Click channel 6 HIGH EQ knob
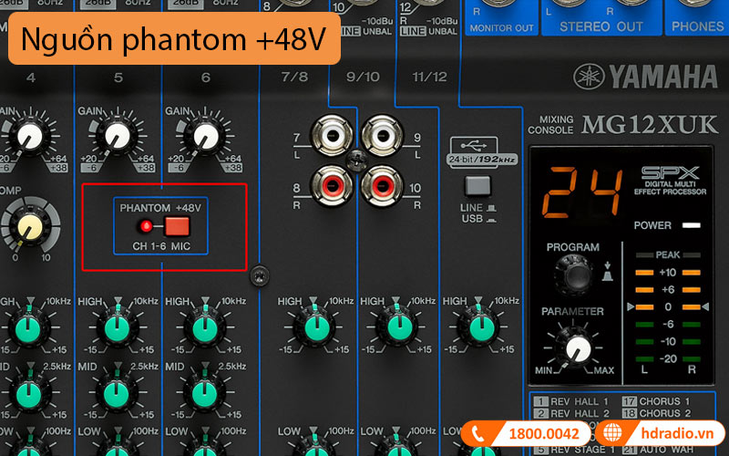729x456 pixels. (x=204, y=328)
